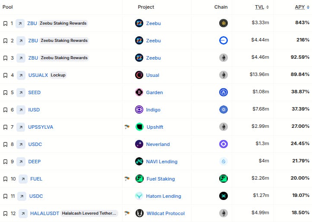Click the $13.96m TVL value
The height and width of the screenshot is (222, 312).
click(x=259, y=74)
